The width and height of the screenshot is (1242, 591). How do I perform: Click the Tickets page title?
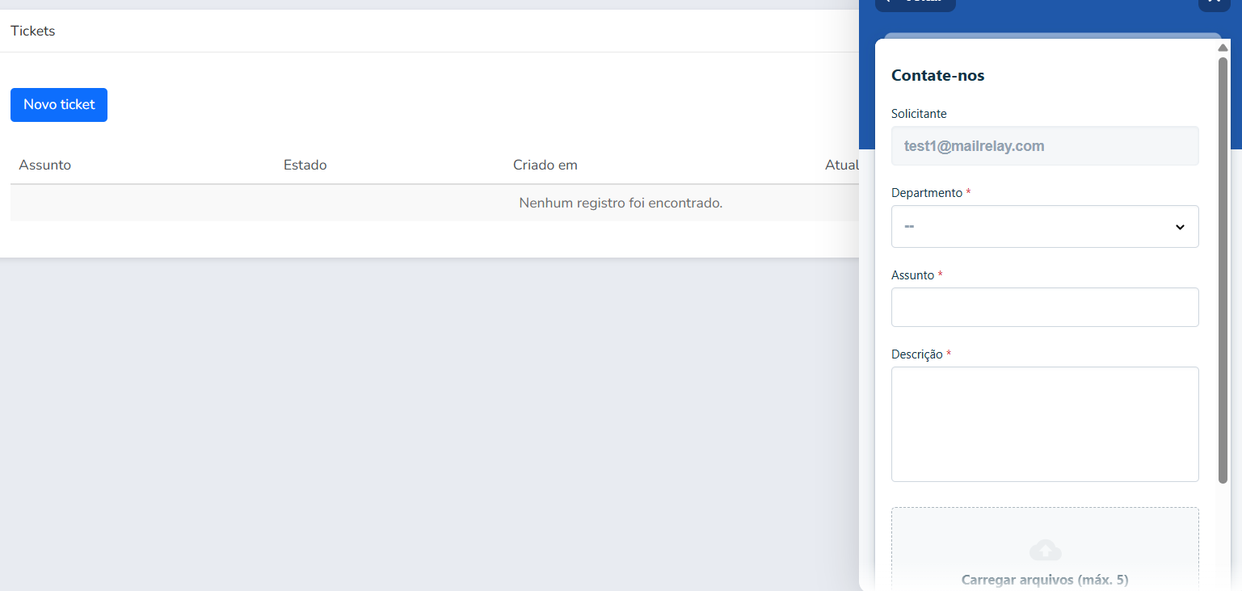coord(33,31)
